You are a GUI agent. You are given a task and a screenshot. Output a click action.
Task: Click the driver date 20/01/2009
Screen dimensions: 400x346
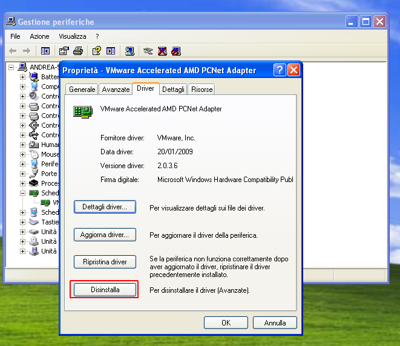click(x=175, y=152)
